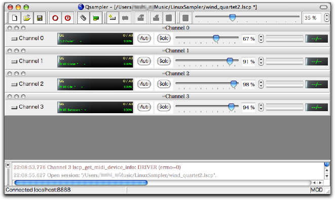This screenshot has width=335, height=200.
Task: Select the Channel 3 strip title bar
Action: [167, 96]
